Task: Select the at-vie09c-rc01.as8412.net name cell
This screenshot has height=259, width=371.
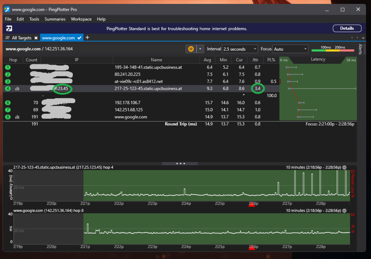Action: [x=139, y=82]
